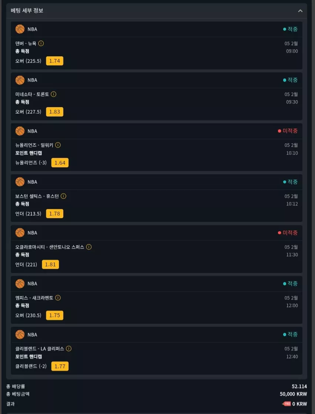The height and width of the screenshot is (414, 315).
Task: Click the 베팅 세부 정보 header title
Action: [27, 10]
